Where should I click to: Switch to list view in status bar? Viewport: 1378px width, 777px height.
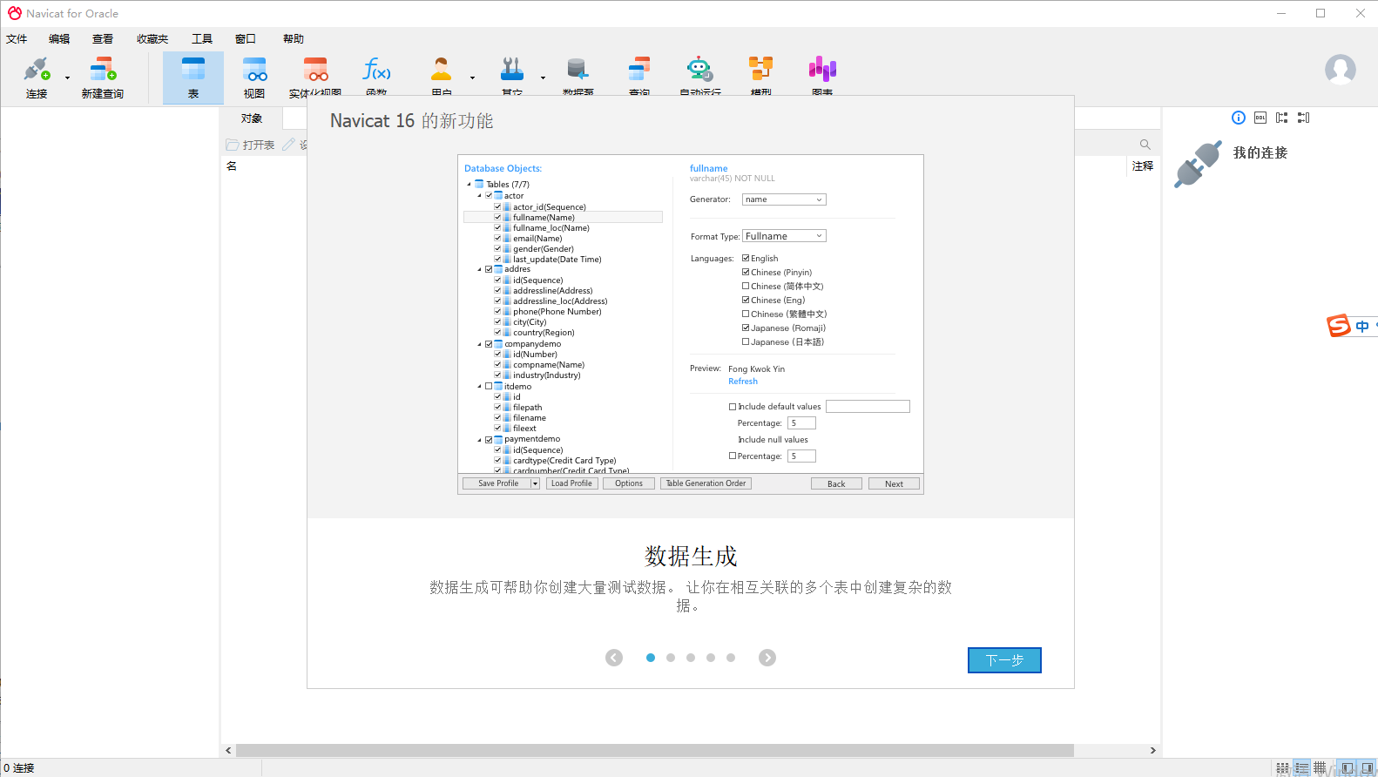pyautogui.click(x=1302, y=768)
